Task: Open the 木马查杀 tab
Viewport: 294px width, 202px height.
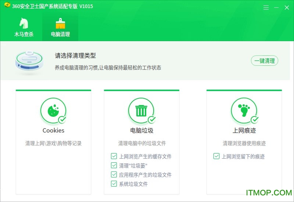Action: (24, 28)
